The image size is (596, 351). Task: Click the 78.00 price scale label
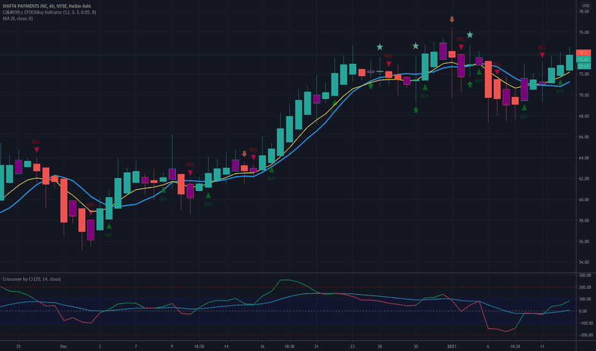tap(584, 11)
